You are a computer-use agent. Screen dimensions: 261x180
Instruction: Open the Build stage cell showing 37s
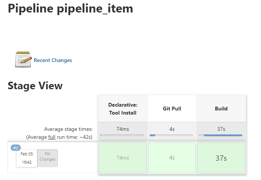pos(221,158)
